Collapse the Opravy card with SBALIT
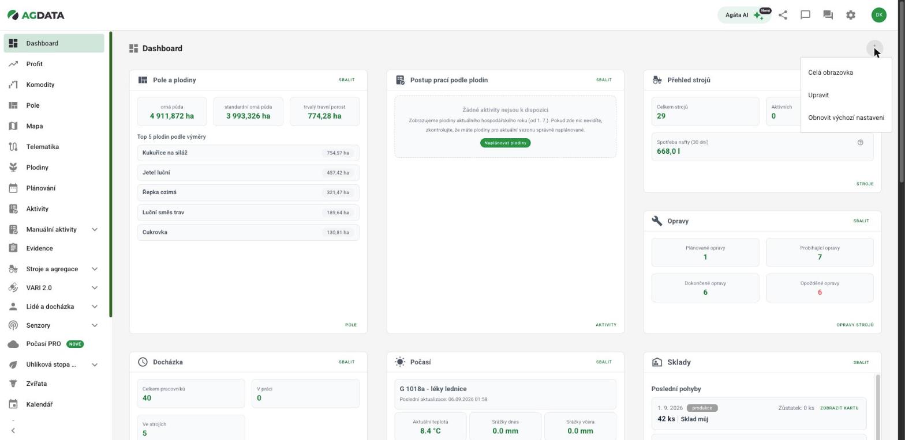 click(x=861, y=221)
